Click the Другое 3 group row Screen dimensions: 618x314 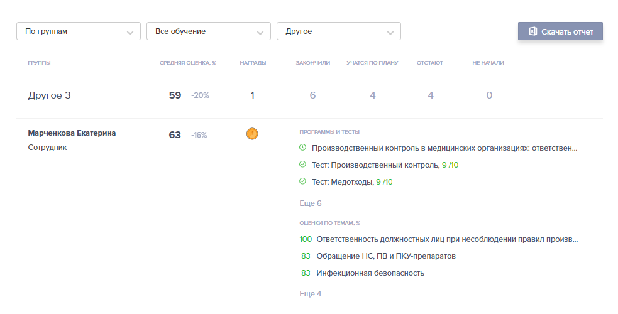50,95
